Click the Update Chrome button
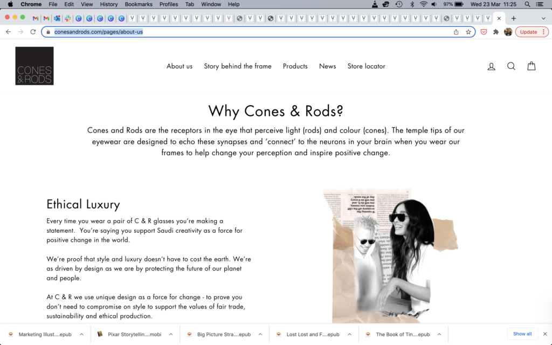The width and height of the screenshot is (552, 345). pos(532,32)
